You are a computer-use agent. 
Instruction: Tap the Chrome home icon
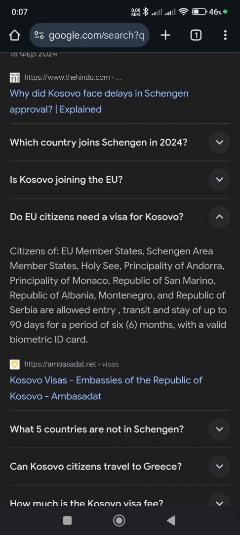(14, 35)
